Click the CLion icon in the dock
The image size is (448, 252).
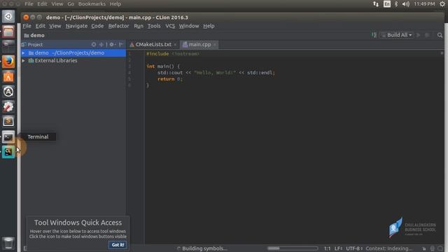[x=8, y=152]
